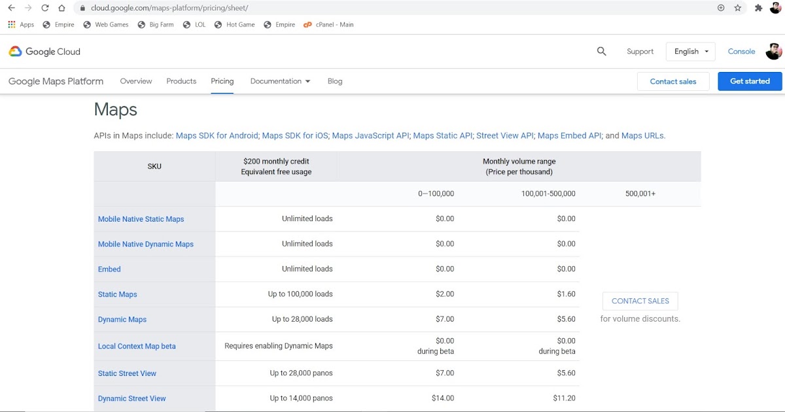Image resolution: width=785 pixels, height=412 pixels.
Task: Open the English language selector
Action: point(690,51)
